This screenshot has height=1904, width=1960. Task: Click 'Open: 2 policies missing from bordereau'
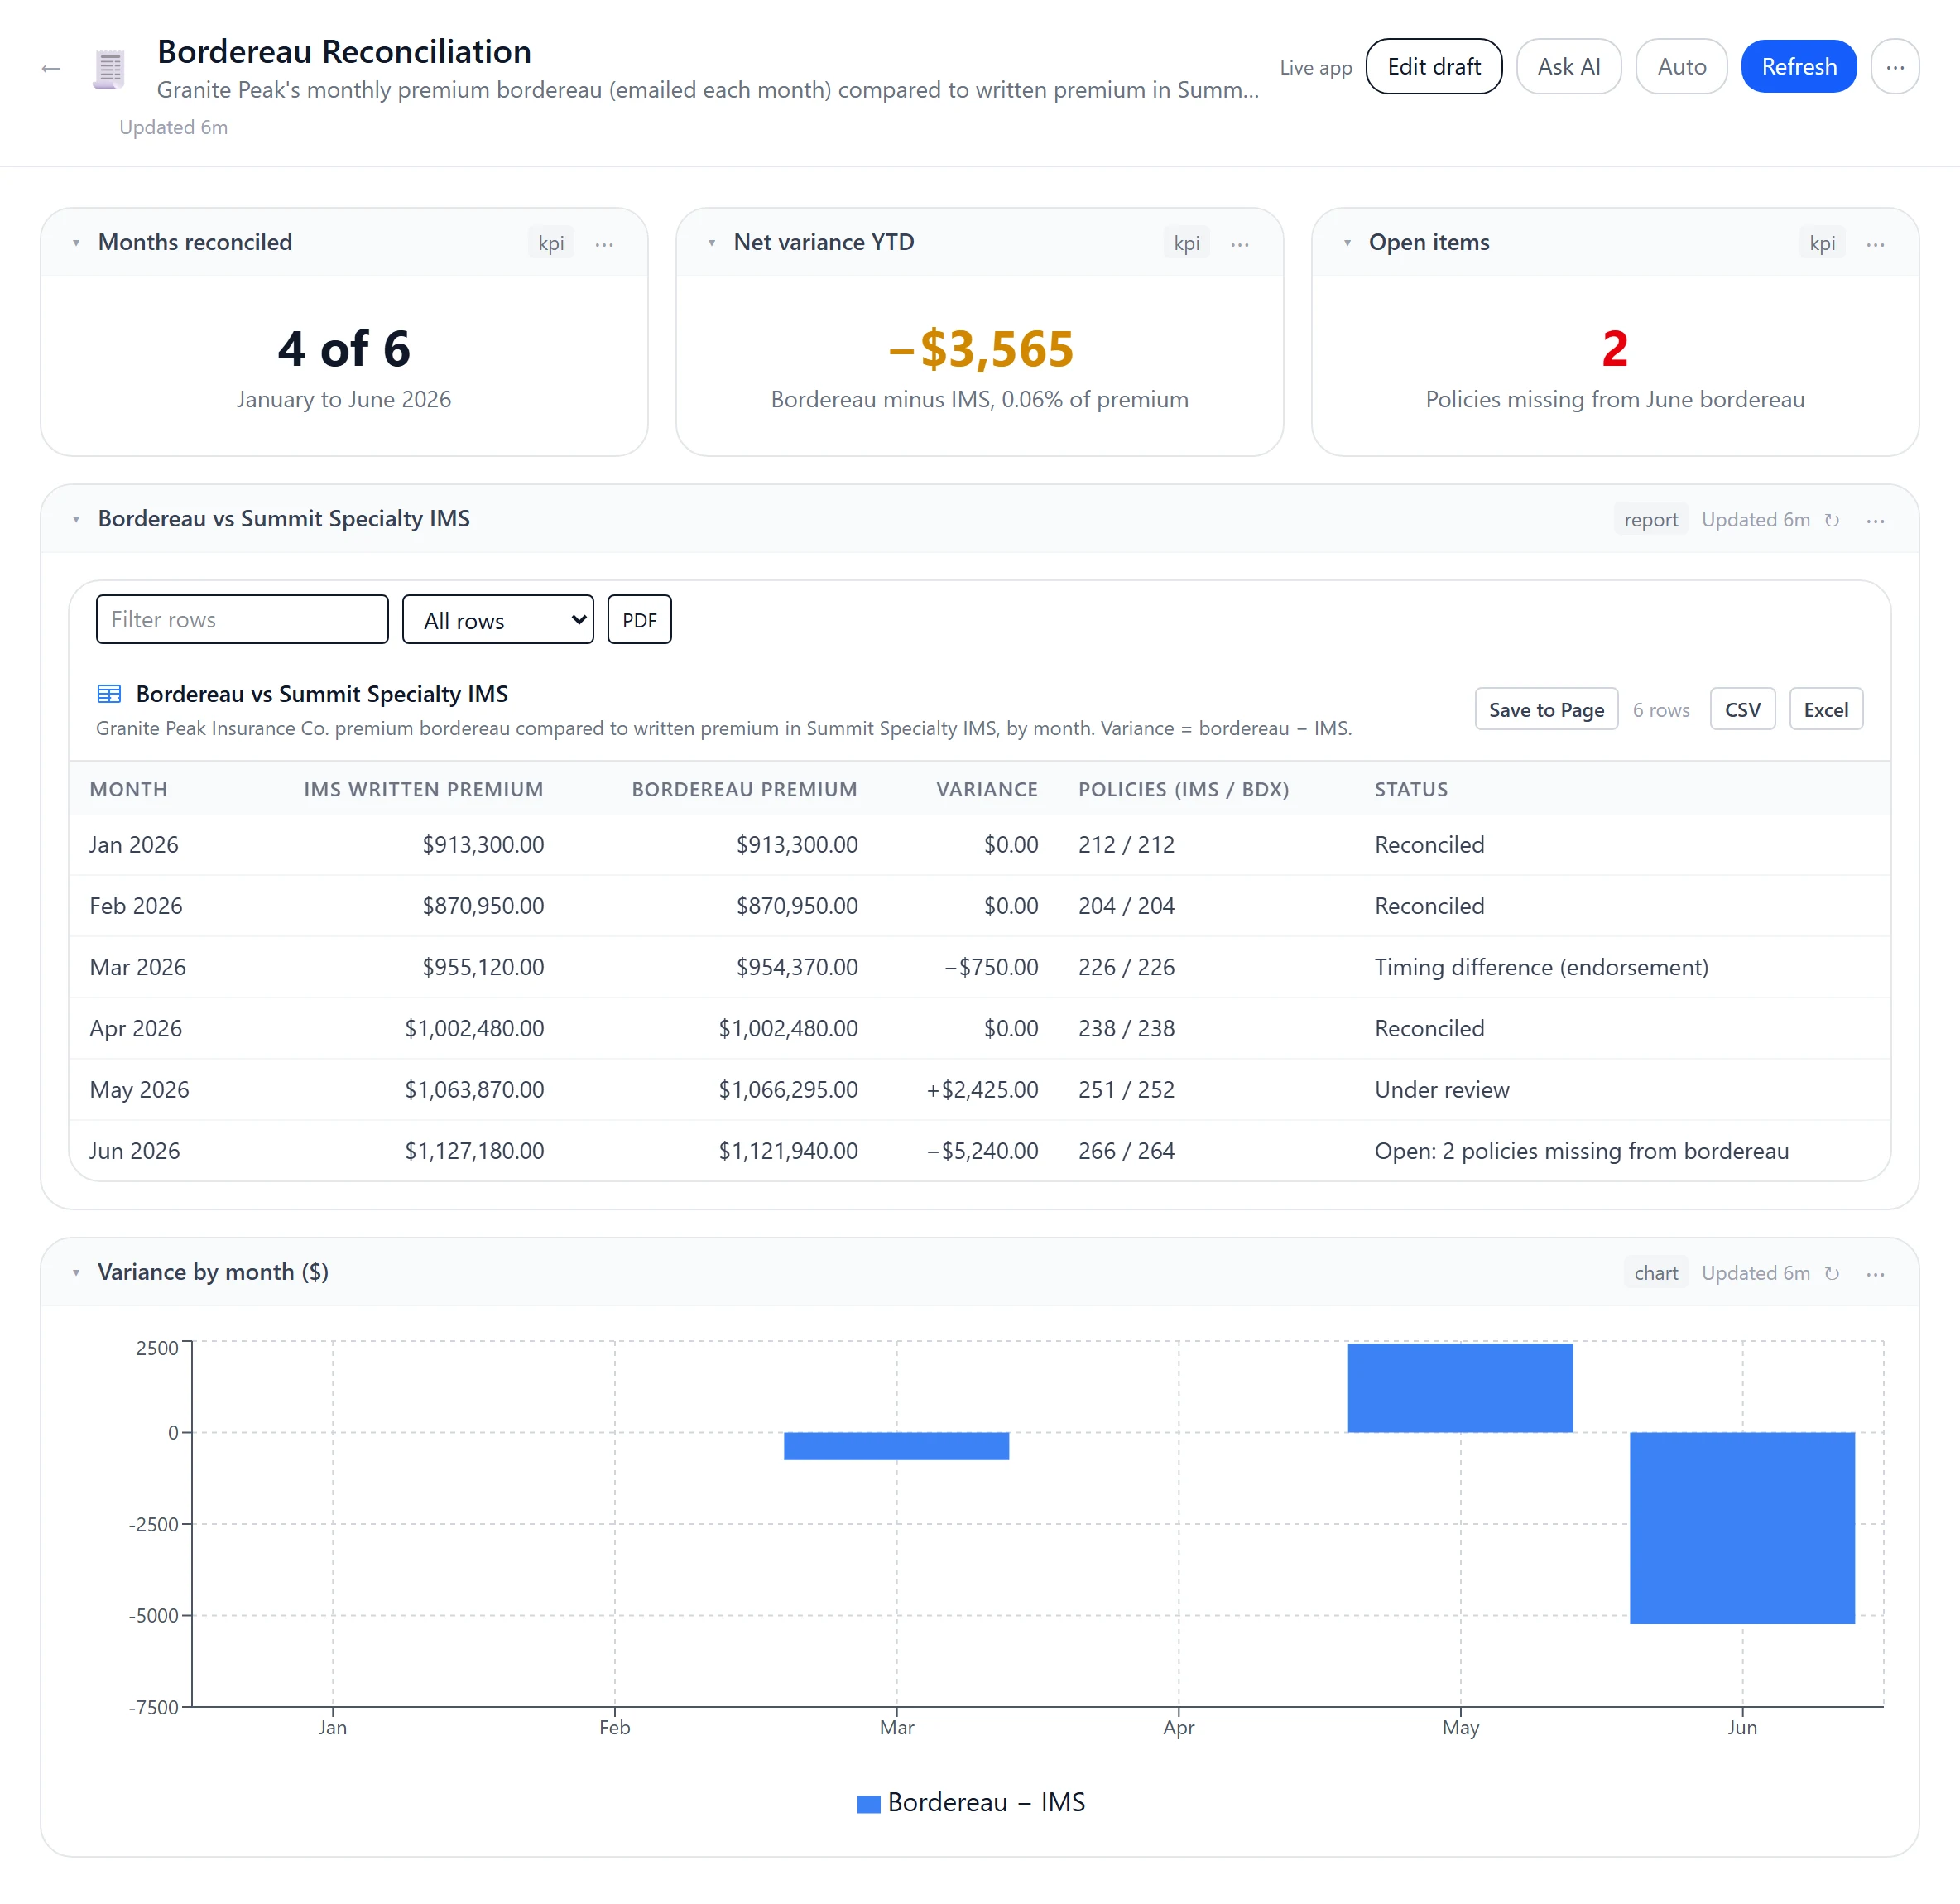[x=1581, y=1151]
